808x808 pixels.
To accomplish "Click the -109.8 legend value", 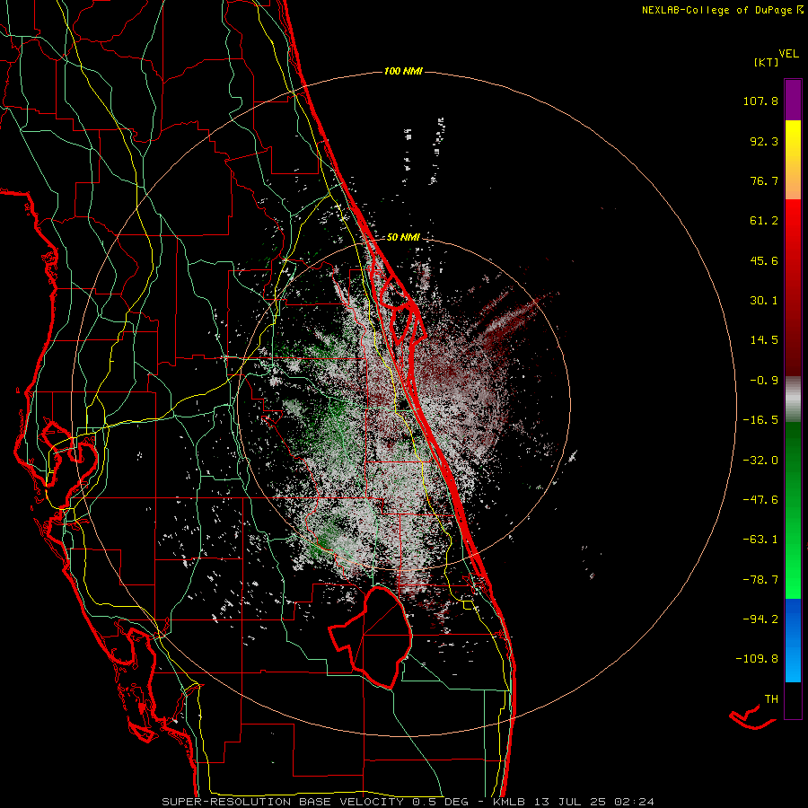I will 757,659.
